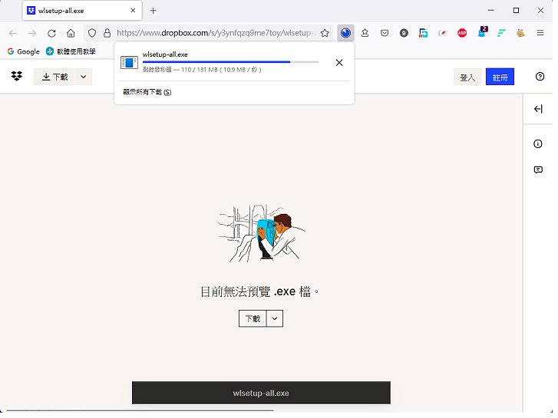
Task: Click the extension icon with badge 2
Action: 483,32
